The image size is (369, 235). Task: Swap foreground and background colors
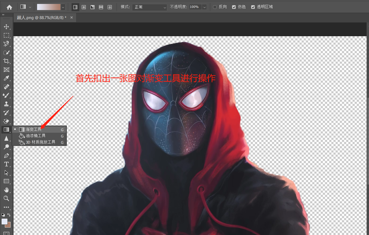[9, 215]
